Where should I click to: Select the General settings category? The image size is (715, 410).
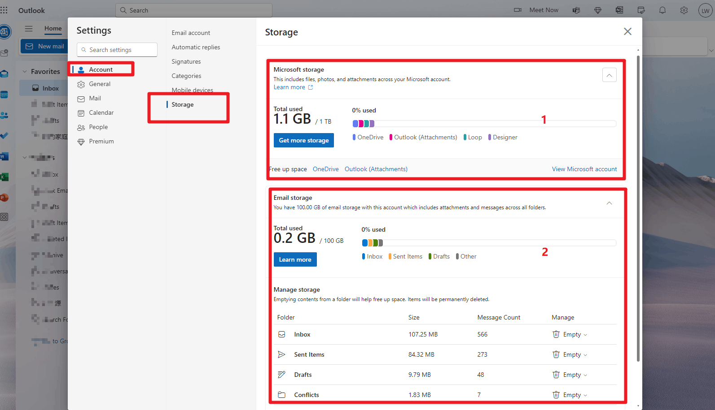tap(100, 84)
